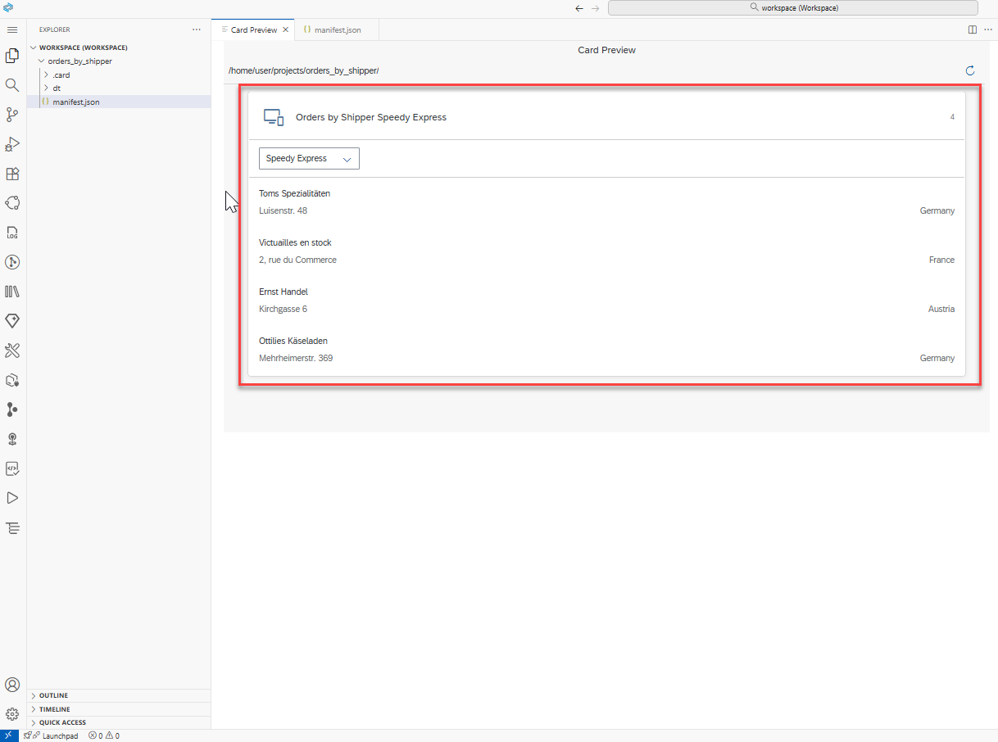Collapse the WORKSPACE (WORKSPACE) section
The image size is (998, 742).
[119, 48]
